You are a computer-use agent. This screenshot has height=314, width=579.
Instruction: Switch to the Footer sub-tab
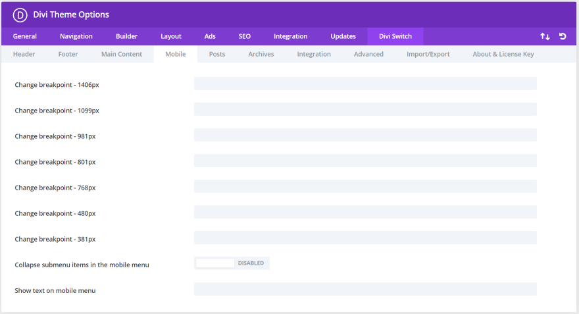pos(68,54)
